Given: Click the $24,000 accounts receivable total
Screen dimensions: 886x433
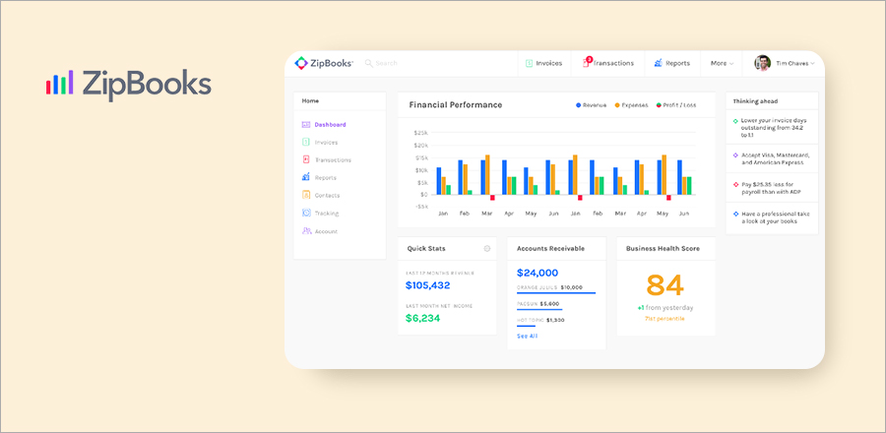Looking at the screenshot, I should click(538, 274).
